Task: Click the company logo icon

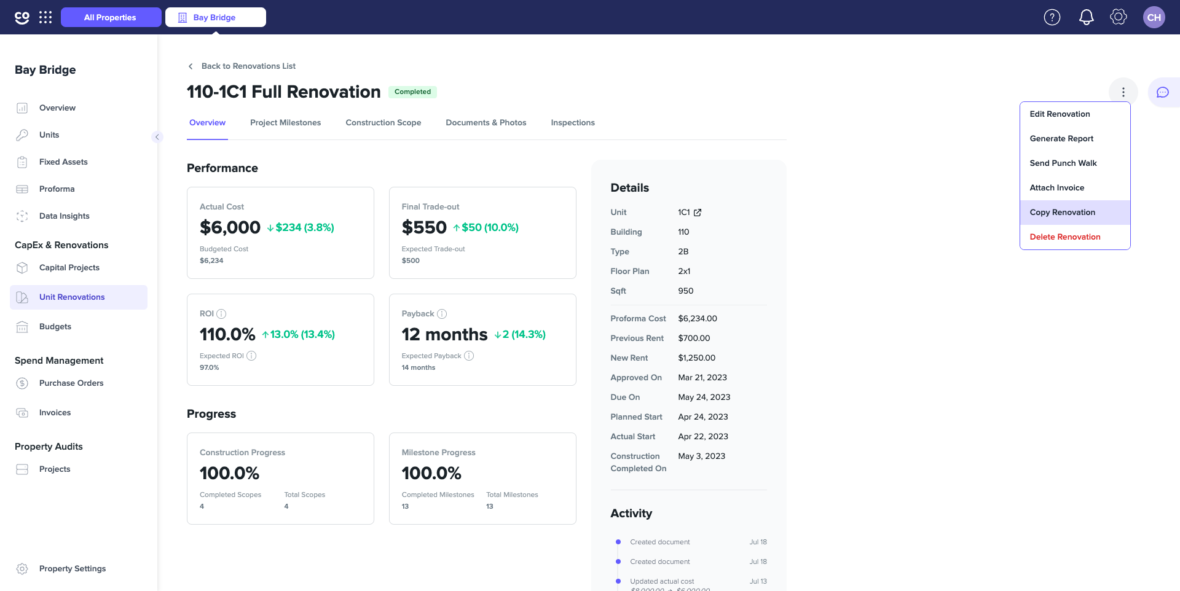Action: [x=22, y=17]
